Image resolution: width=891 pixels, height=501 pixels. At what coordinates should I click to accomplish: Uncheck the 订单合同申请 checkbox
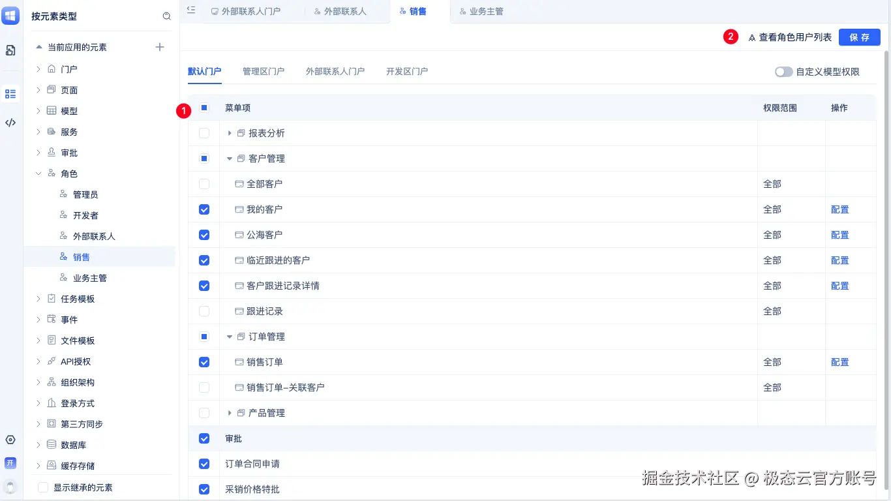(x=204, y=464)
